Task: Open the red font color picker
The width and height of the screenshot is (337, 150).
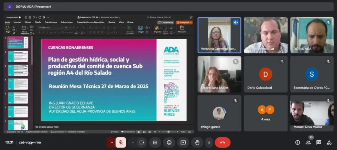Action: (82, 32)
